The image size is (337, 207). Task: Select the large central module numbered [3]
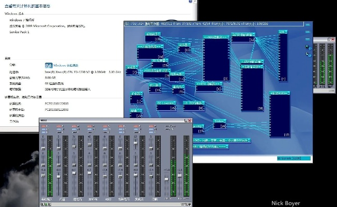click(216, 58)
